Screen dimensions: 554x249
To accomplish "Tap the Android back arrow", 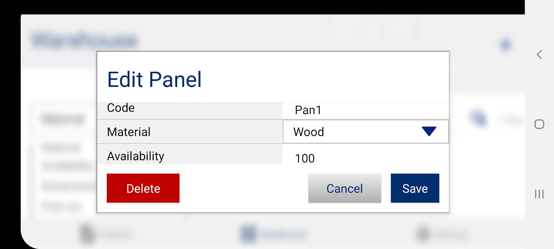I will click(x=539, y=55).
